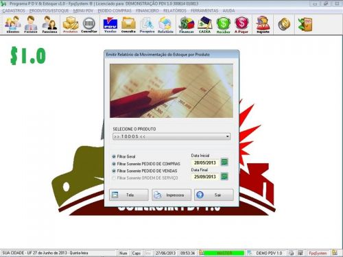Click the green Receber dollar icon

223,25
